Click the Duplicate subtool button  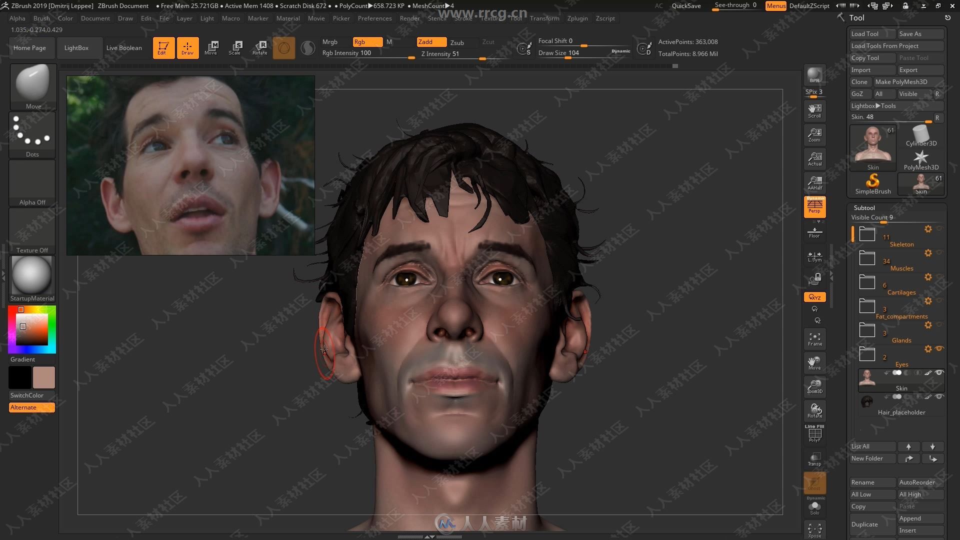[872, 524]
